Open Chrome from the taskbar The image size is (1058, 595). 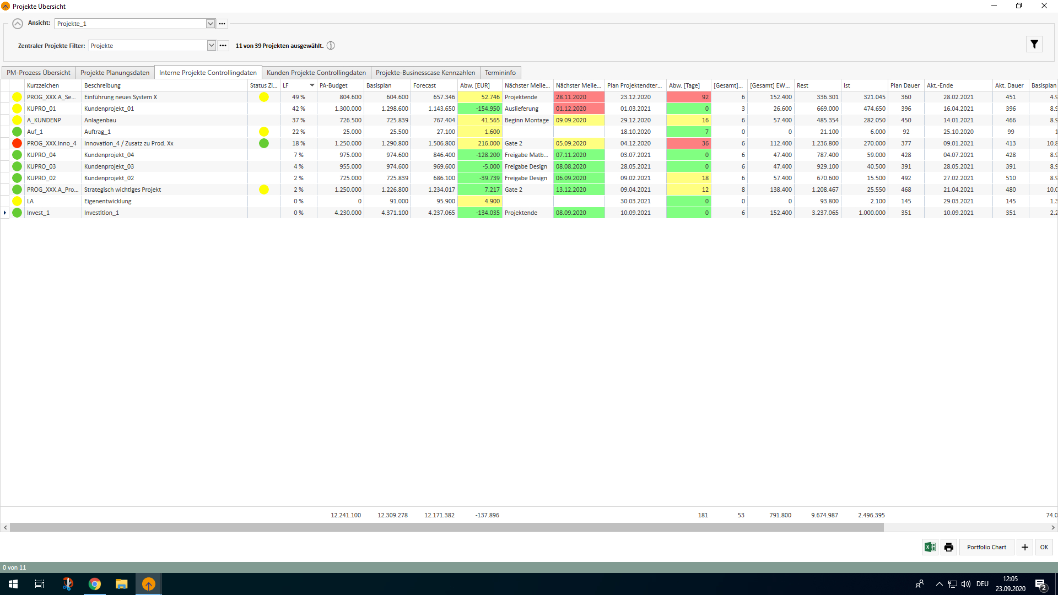click(x=95, y=584)
